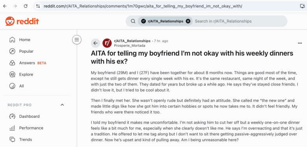Image resolution: width=307 pixels, height=147 pixels.
Task: Remove the r/AITA_Relationships search filter
Action: [188, 21]
